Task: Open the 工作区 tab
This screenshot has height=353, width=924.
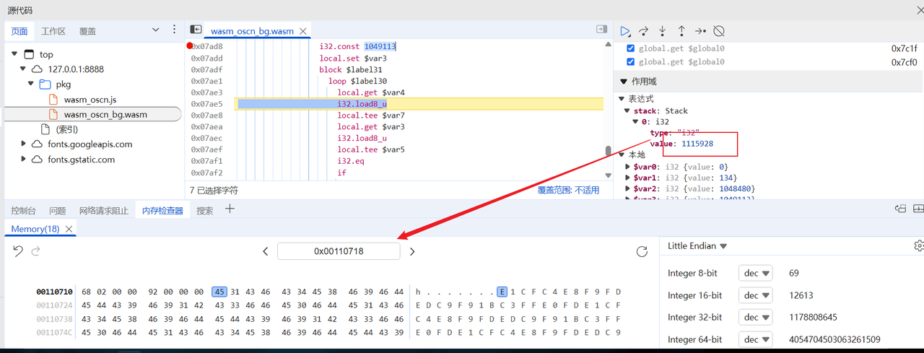Action: (x=53, y=31)
